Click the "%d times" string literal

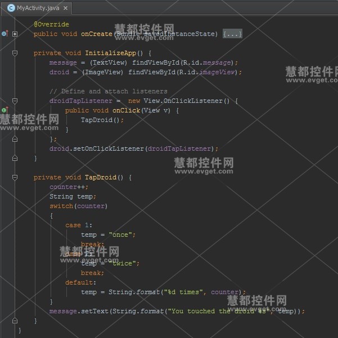183,292
